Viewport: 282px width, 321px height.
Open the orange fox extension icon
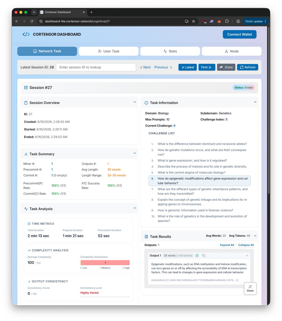(219, 21)
